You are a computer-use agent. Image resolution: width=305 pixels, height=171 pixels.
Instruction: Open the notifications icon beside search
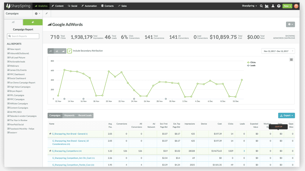point(267,6)
